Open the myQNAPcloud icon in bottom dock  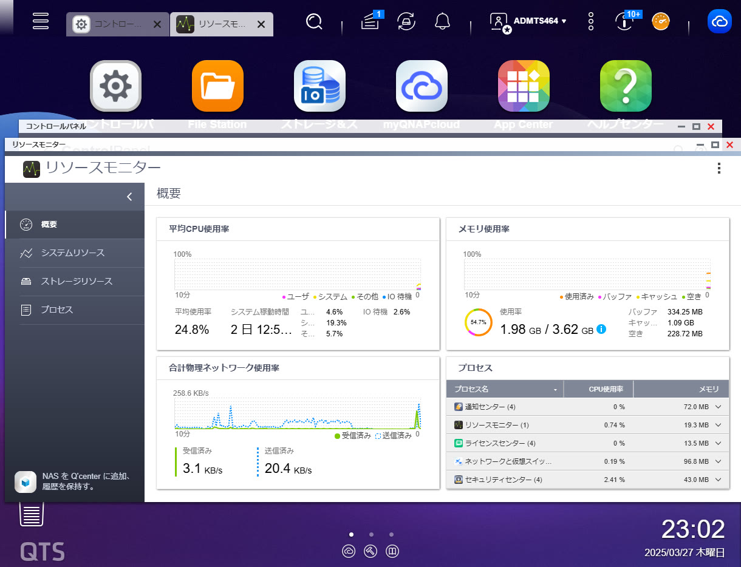349,551
